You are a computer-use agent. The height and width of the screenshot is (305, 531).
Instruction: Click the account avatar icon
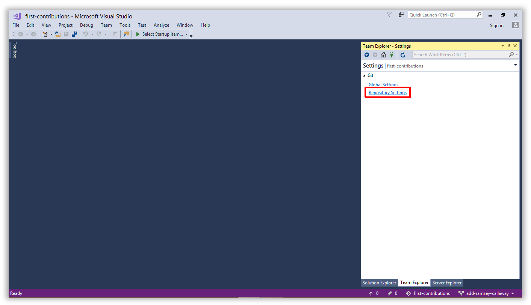click(515, 25)
